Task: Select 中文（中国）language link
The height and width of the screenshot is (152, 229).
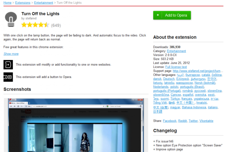Action: click(186, 103)
